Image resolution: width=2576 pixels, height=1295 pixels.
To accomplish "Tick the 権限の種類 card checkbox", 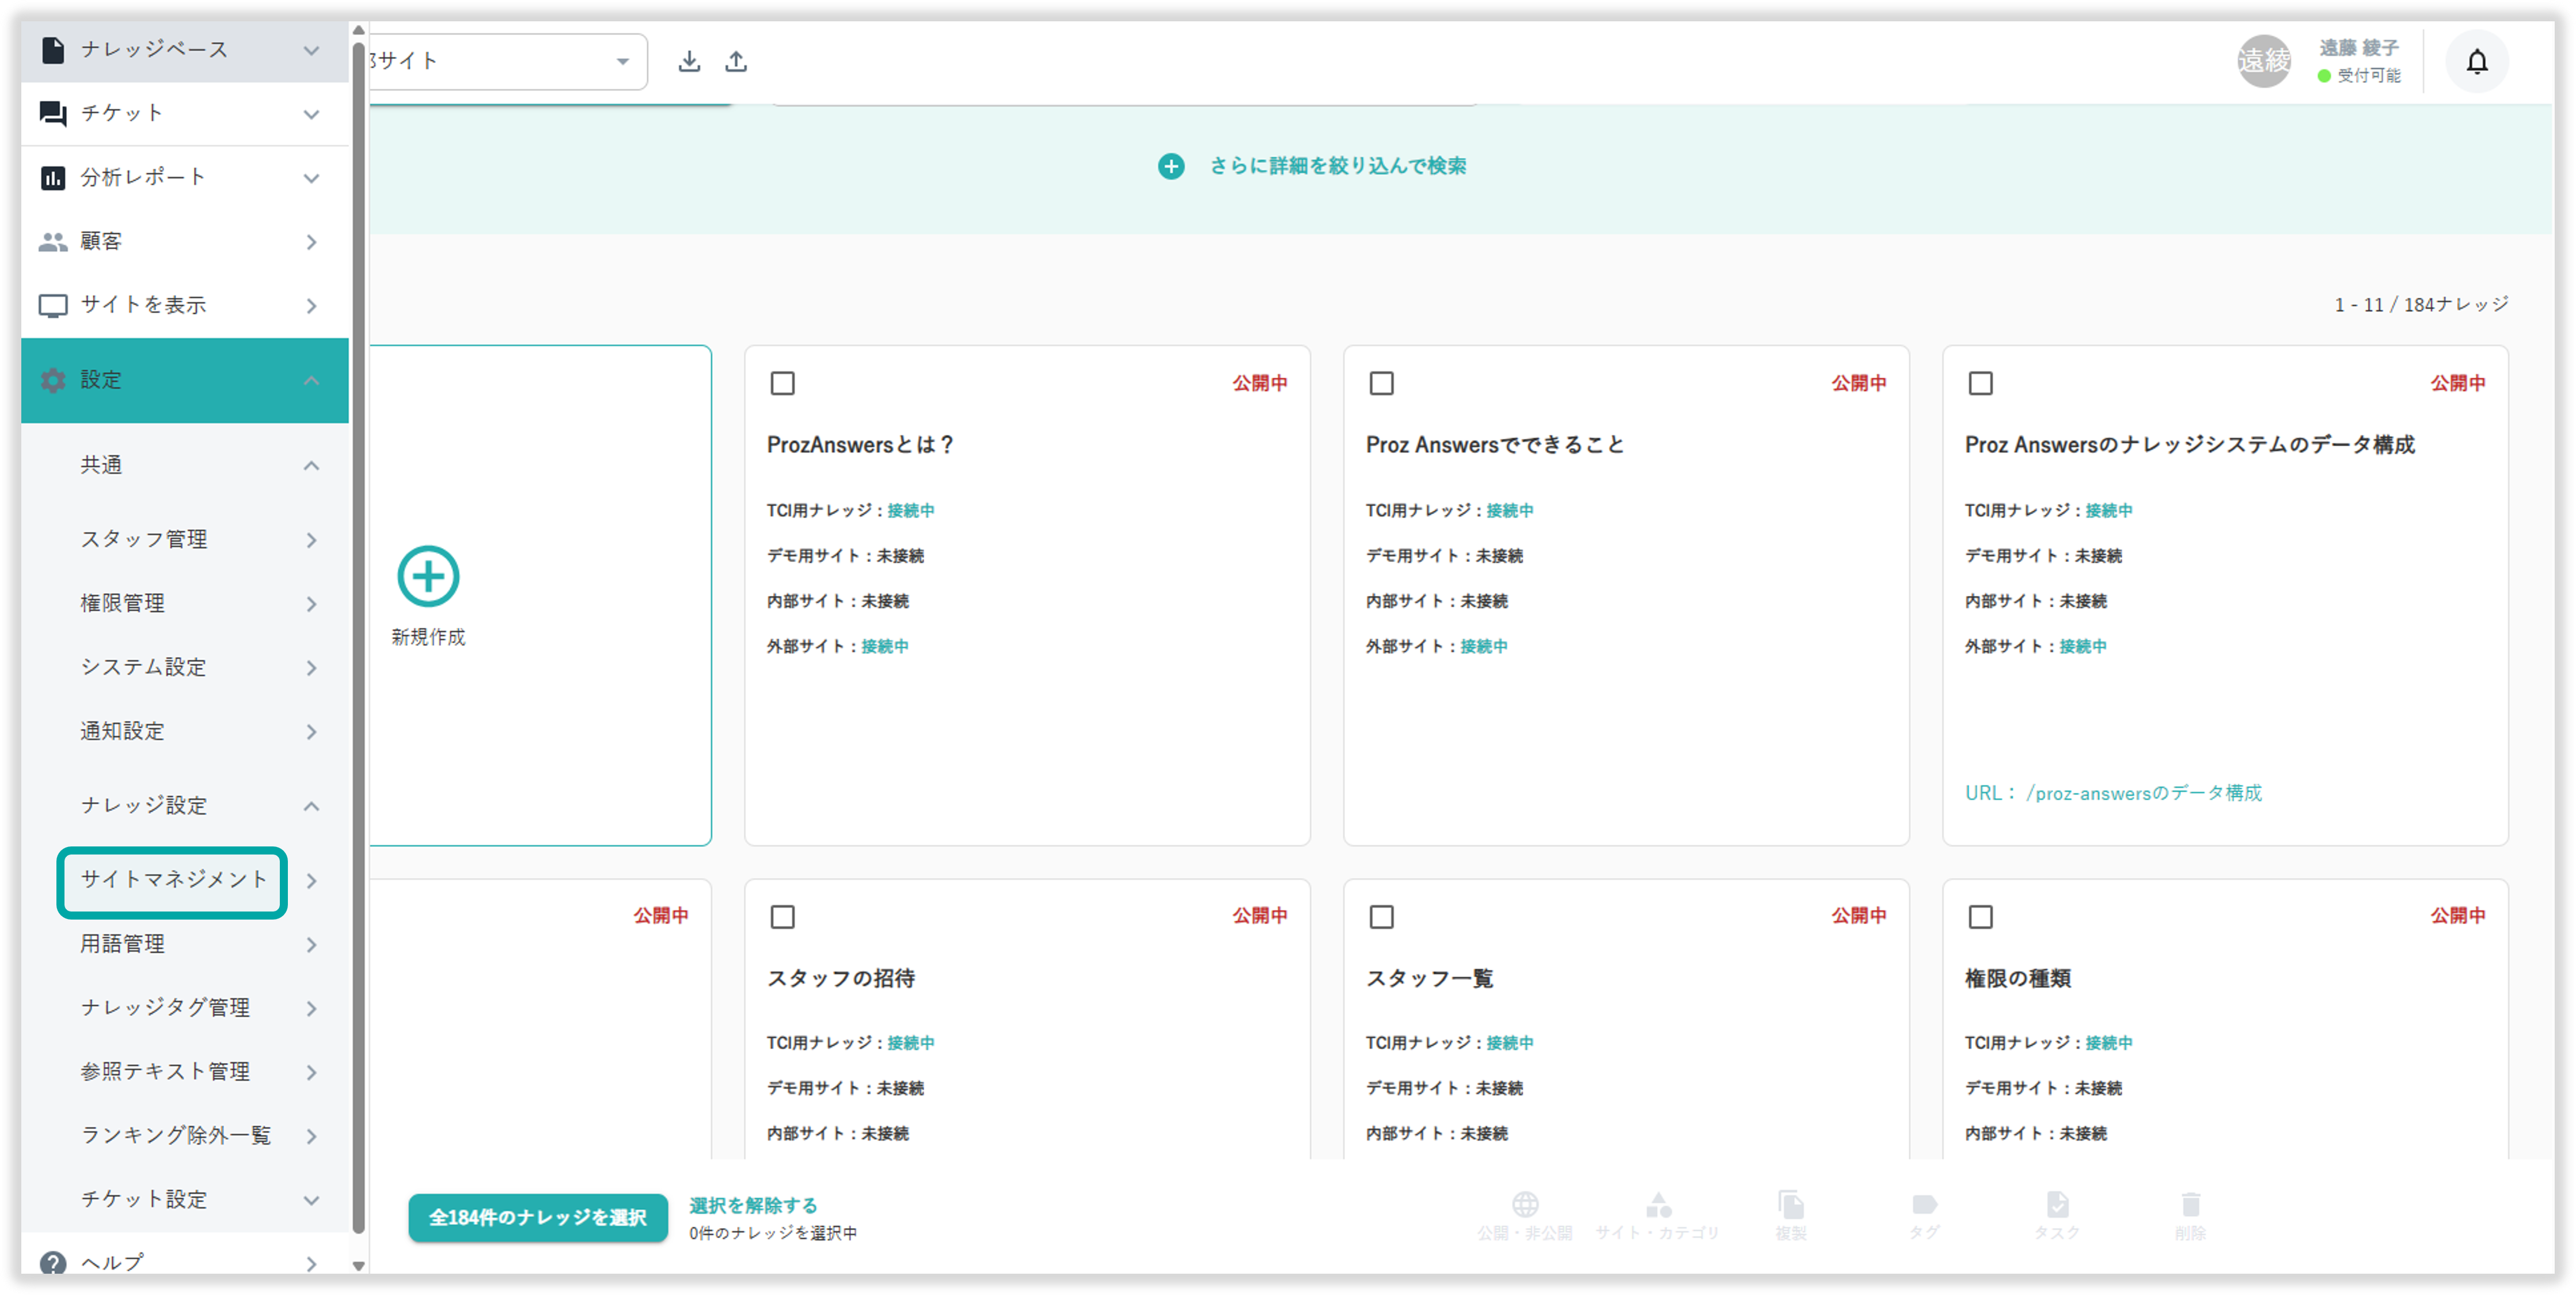I will [1981, 916].
